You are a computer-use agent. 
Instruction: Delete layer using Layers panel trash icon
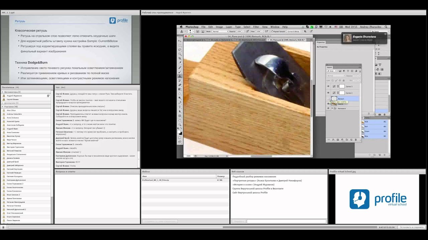pos(355,140)
